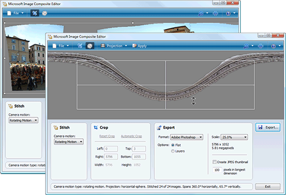Open the zoom magnifier tool in front window
286x195 pixels.
(x=246, y=46)
